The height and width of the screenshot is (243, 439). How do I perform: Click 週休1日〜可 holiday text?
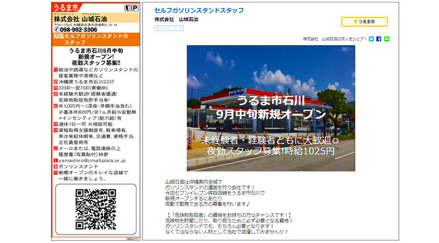(x=85, y=124)
